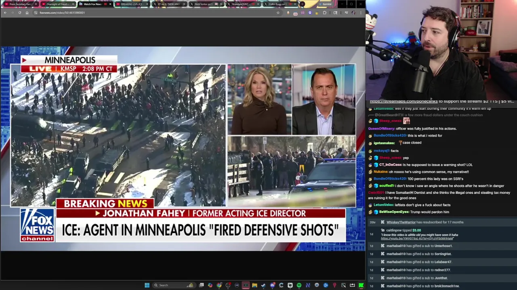Open the green Kick app on taskbar
The image size is (517, 290).
click(x=361, y=285)
